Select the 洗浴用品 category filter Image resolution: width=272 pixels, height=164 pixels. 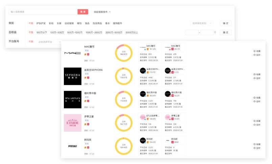coord(97,23)
